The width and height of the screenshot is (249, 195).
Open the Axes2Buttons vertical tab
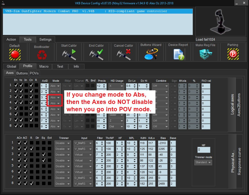pos(239,105)
